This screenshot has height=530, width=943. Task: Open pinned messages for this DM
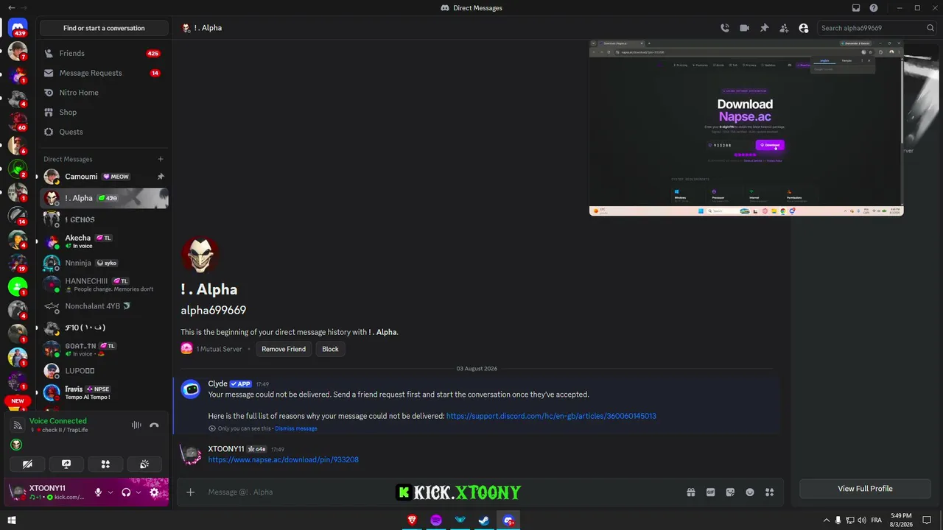pos(765,28)
